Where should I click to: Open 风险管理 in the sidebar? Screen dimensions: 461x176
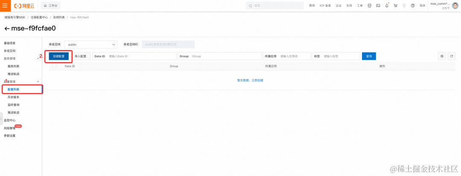click(10, 128)
